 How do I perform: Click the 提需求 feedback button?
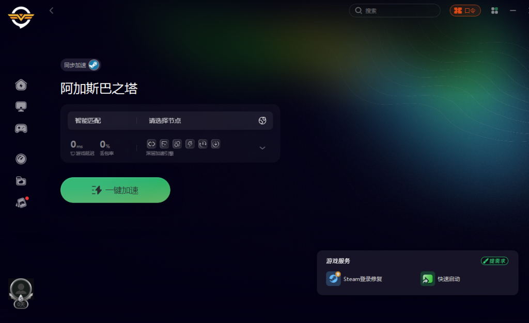tap(494, 261)
